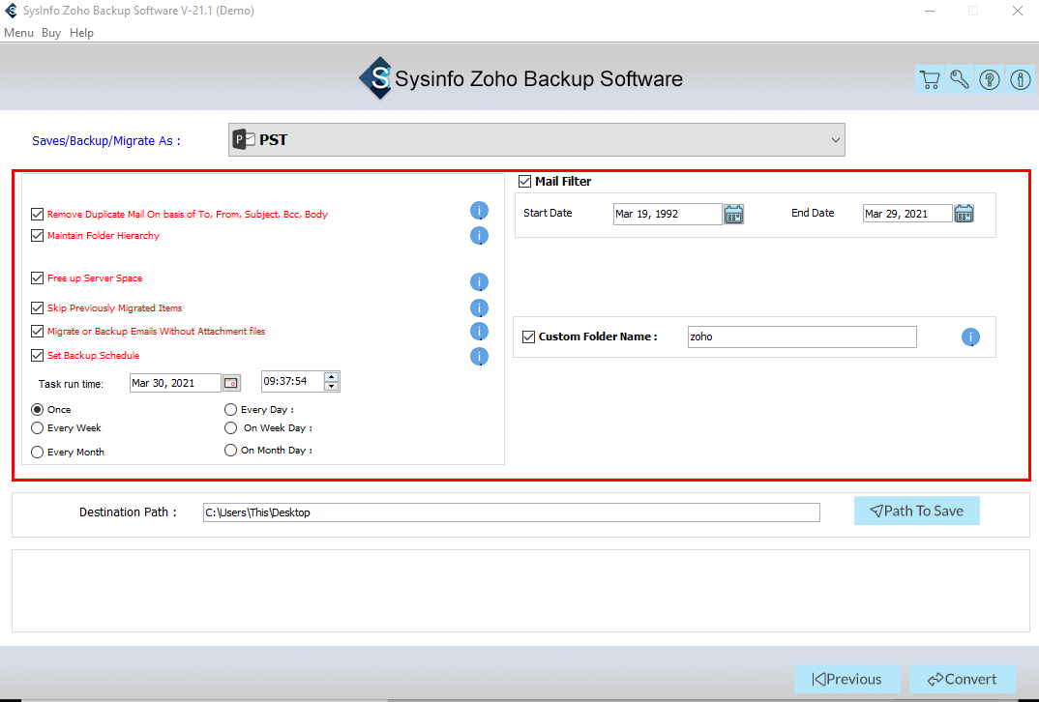The width and height of the screenshot is (1039, 702).
Task: Show info for Custom Folder Name
Action: pyautogui.click(x=971, y=336)
